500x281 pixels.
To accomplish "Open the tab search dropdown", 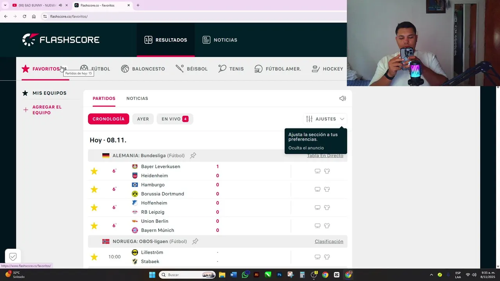I will point(5,5).
